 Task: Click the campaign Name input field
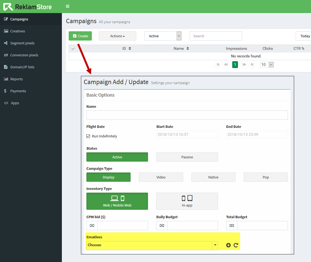pos(187,115)
